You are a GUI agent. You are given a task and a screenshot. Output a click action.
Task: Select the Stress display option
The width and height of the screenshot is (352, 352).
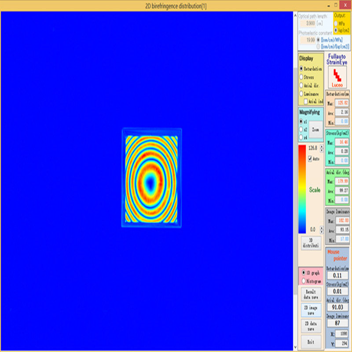pyautogui.click(x=301, y=77)
